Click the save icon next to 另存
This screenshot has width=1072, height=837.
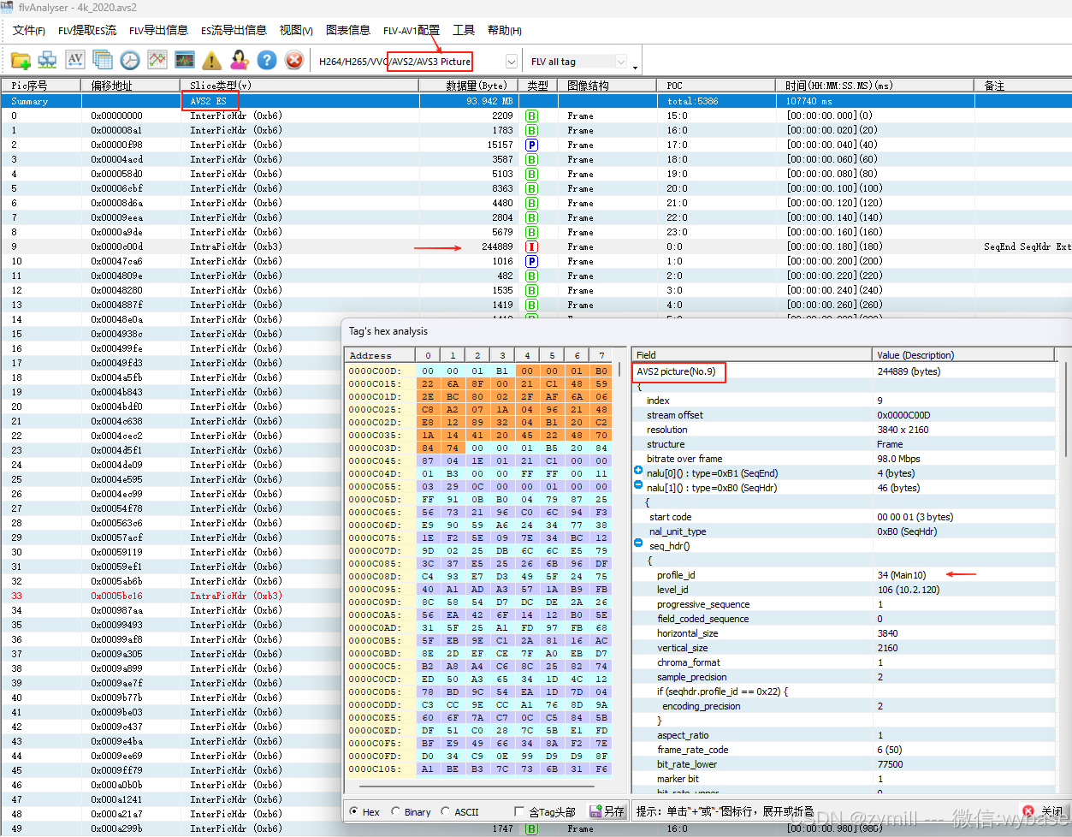595,811
